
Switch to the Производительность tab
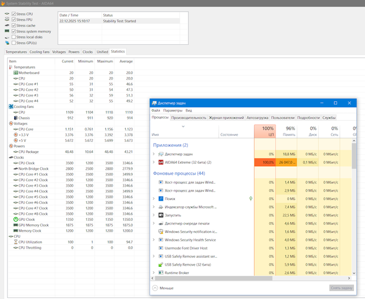coord(189,118)
